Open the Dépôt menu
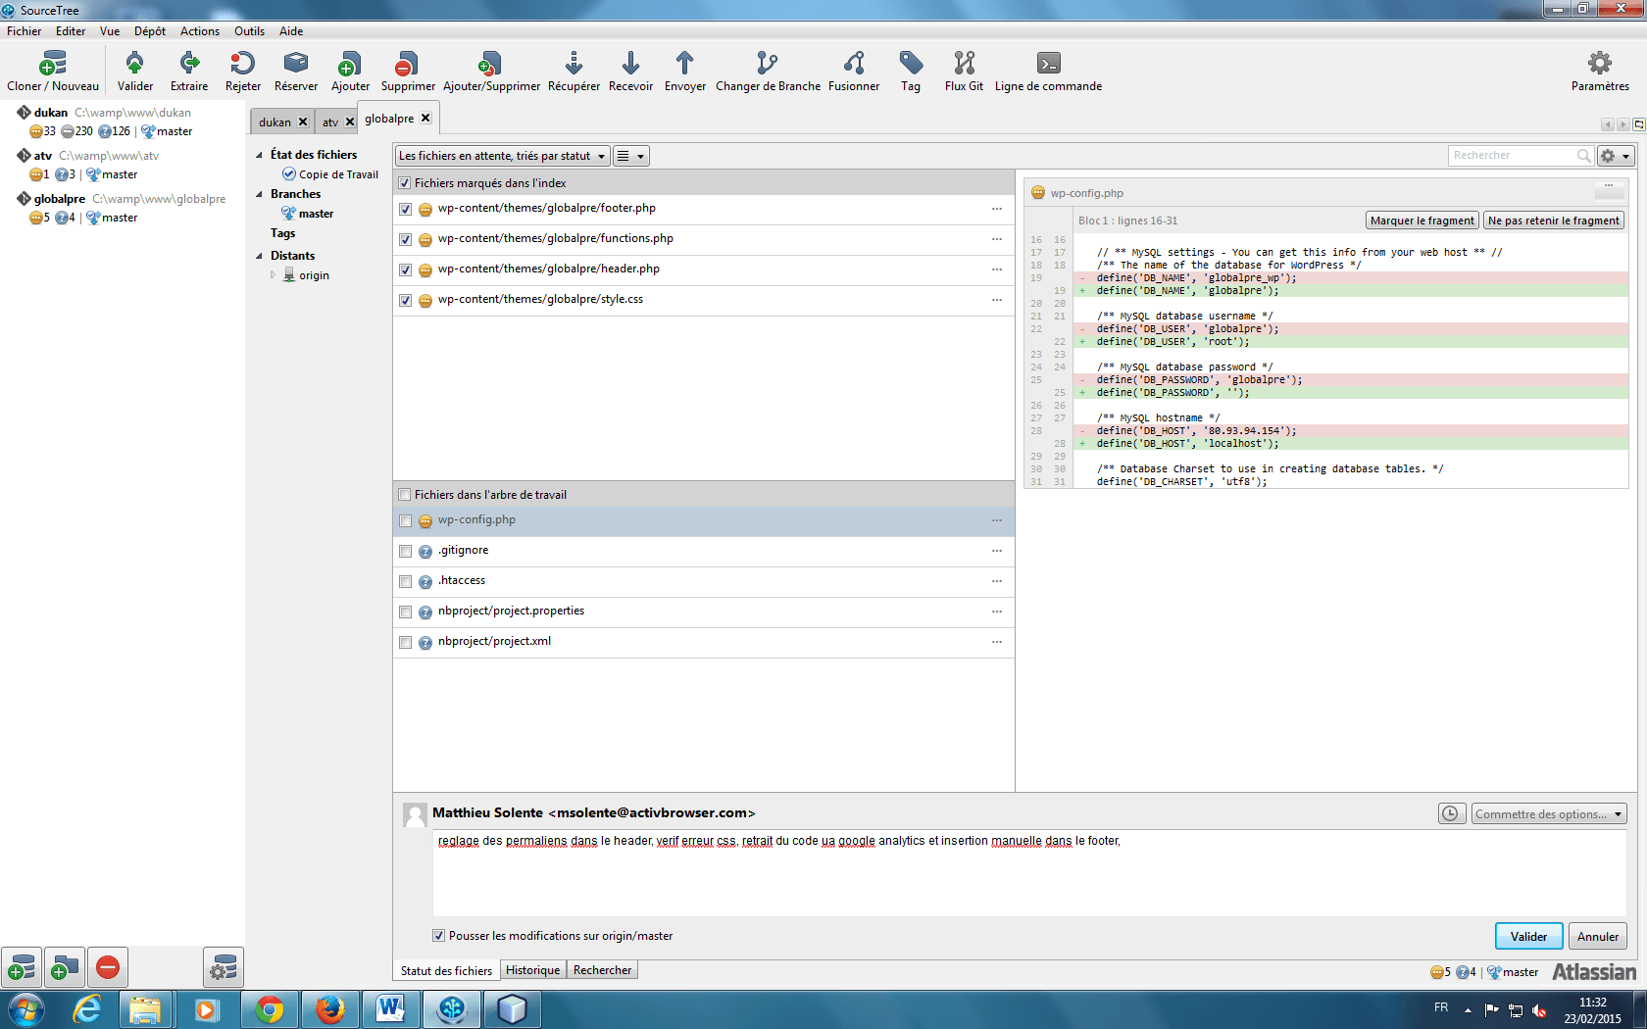The width and height of the screenshot is (1647, 1029). pos(149,31)
